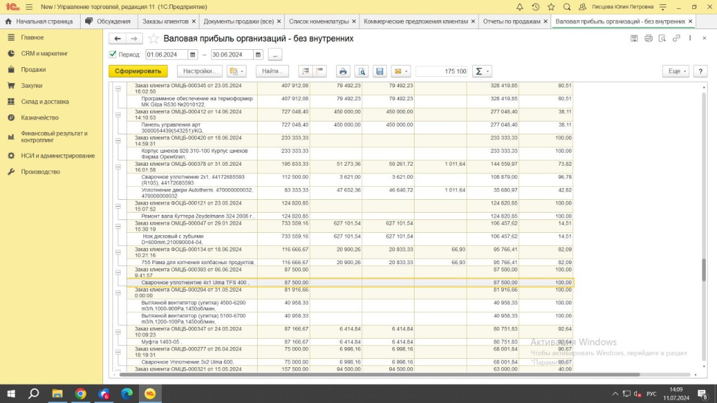Click the Настройки... button

coord(199,71)
